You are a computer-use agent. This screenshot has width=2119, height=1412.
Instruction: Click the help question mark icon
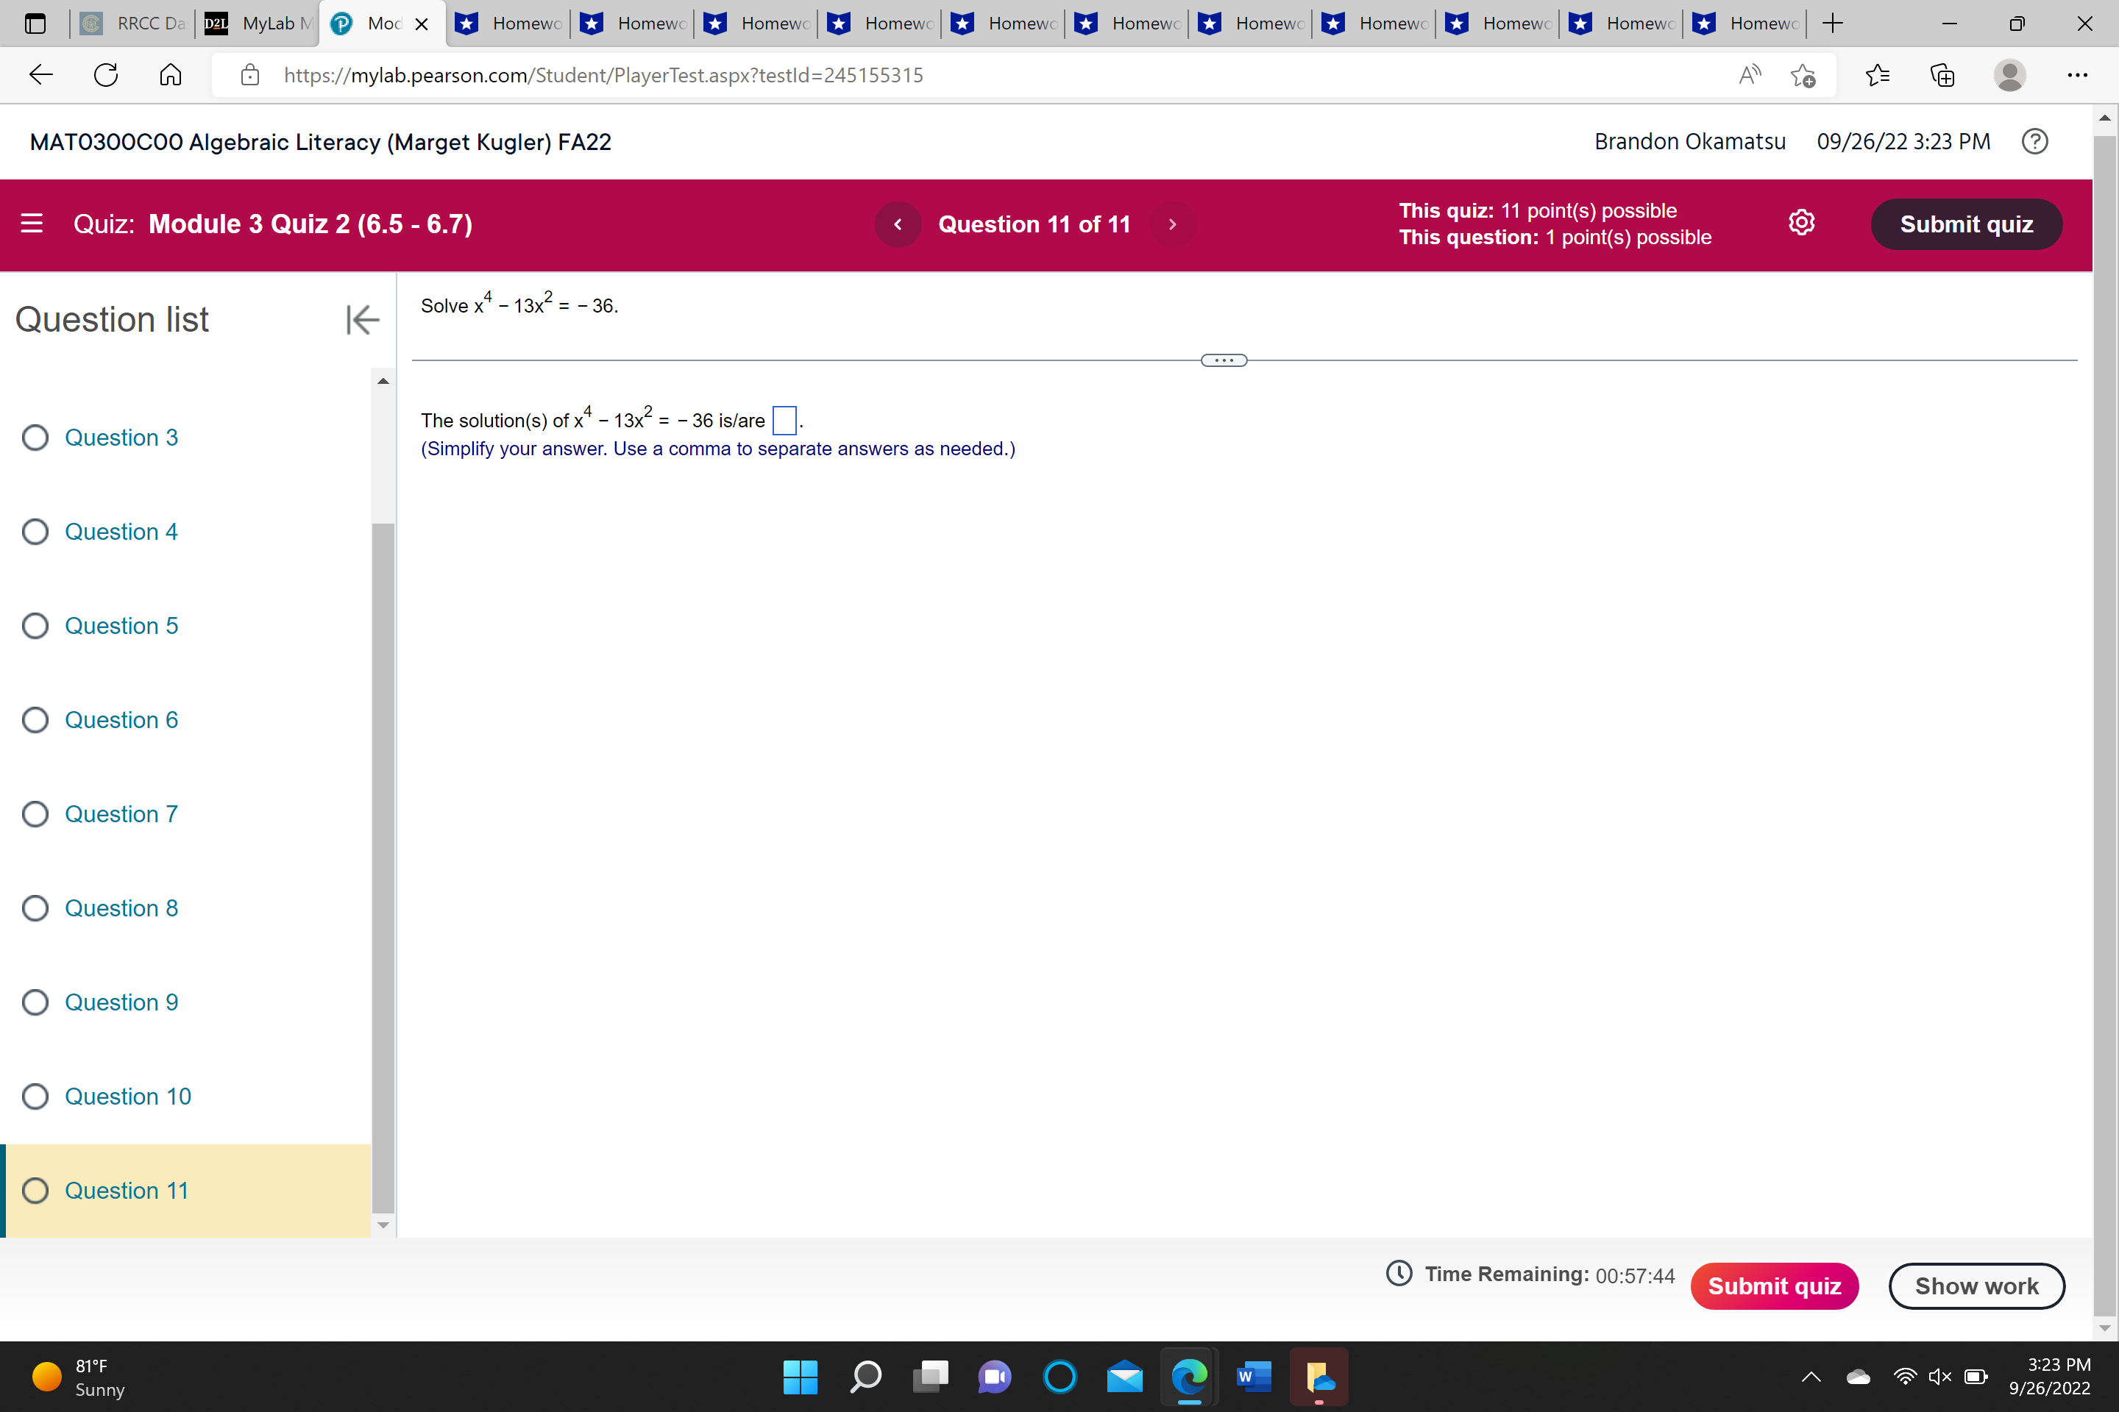click(x=2034, y=141)
